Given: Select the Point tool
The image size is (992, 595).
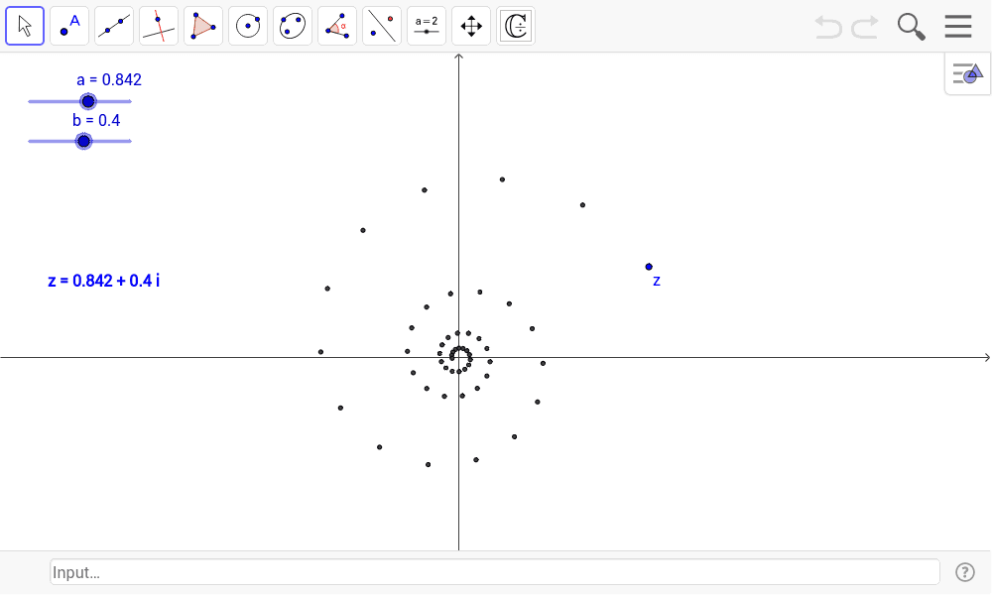Looking at the screenshot, I should tap(68, 25).
